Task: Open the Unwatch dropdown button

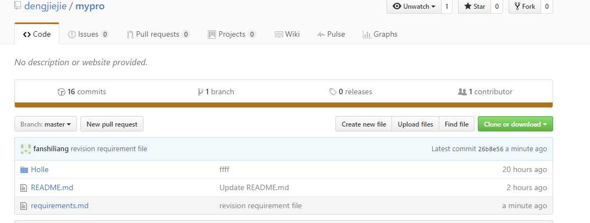Action: [x=413, y=7]
